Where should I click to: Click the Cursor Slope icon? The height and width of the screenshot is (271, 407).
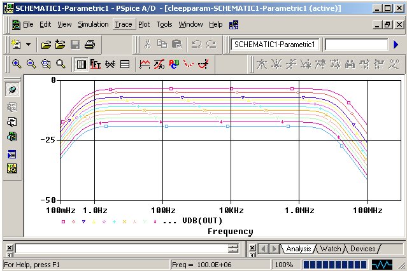[291, 64]
